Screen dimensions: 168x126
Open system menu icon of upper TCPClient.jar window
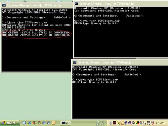point(77,4)
